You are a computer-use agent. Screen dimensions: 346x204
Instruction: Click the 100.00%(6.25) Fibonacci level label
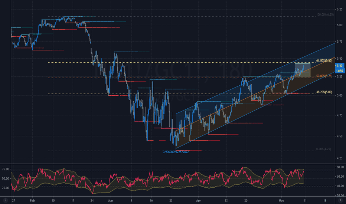point(325,14)
